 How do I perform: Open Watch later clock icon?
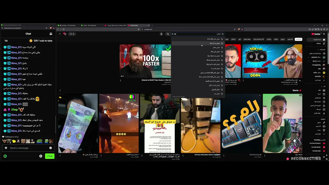tap(324, 102)
